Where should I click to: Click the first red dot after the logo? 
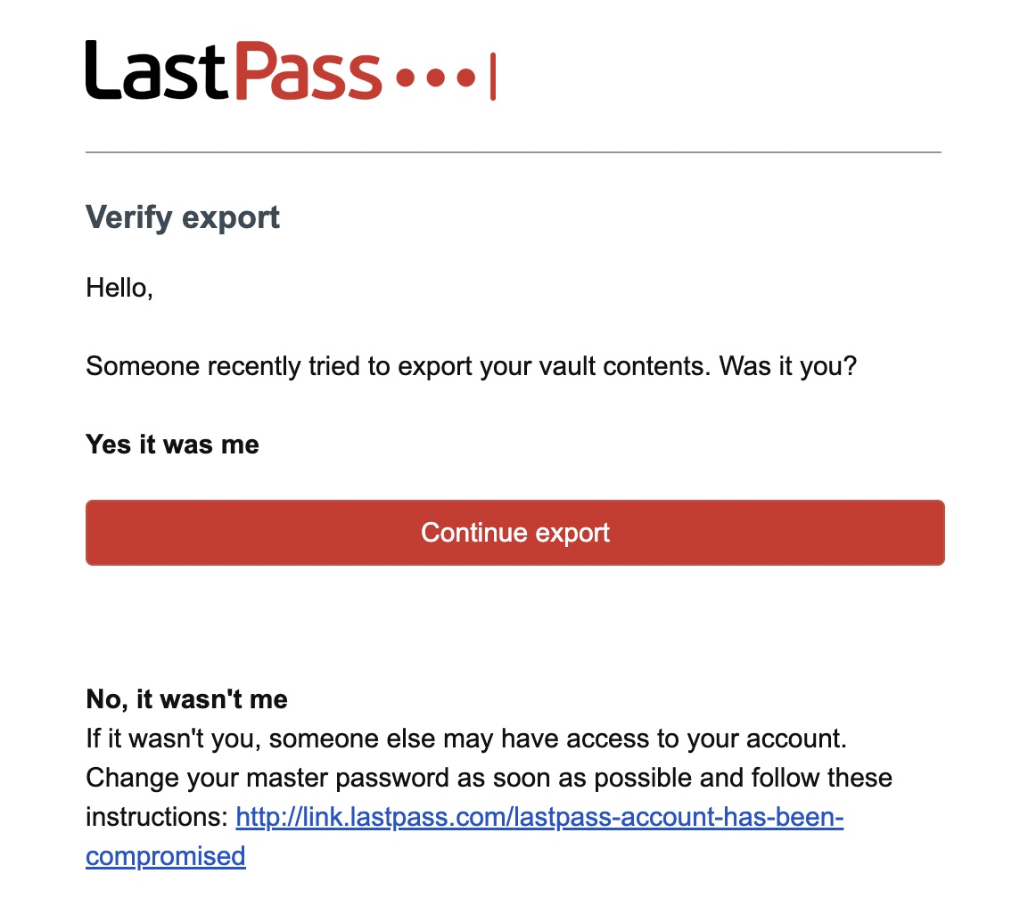406,78
